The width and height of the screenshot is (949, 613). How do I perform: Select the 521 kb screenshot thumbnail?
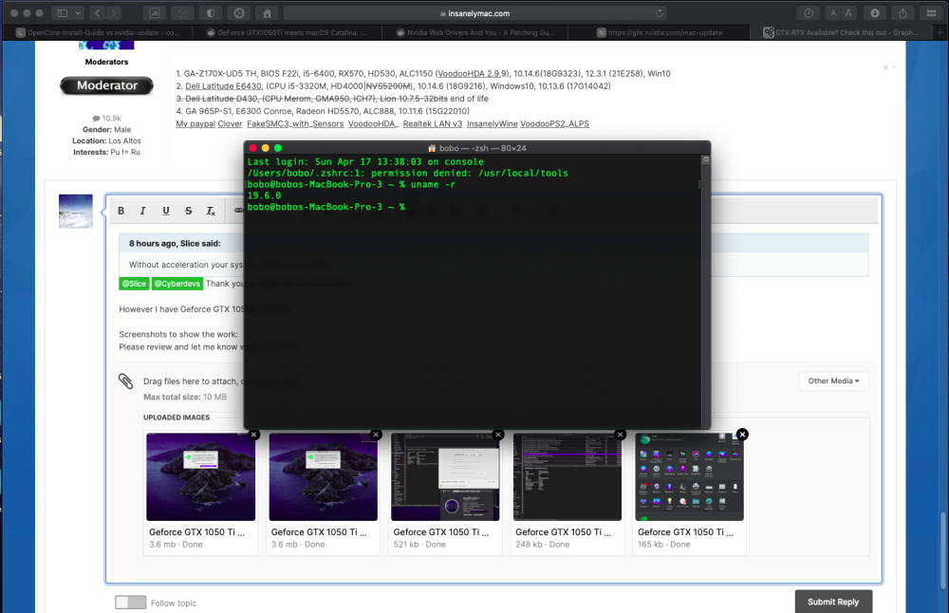pos(445,477)
